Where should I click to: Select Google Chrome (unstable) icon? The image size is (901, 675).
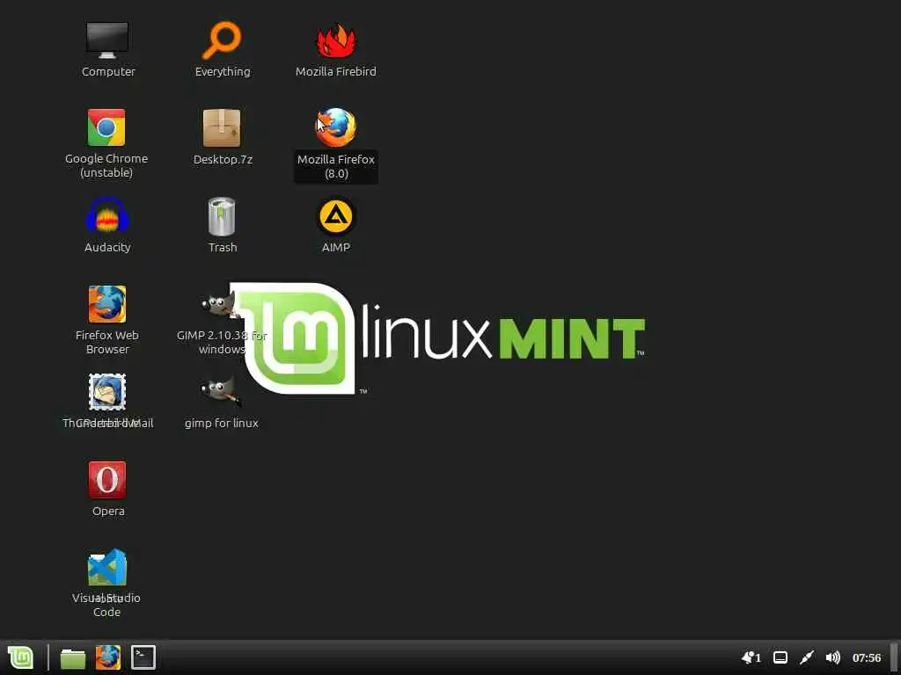106,127
